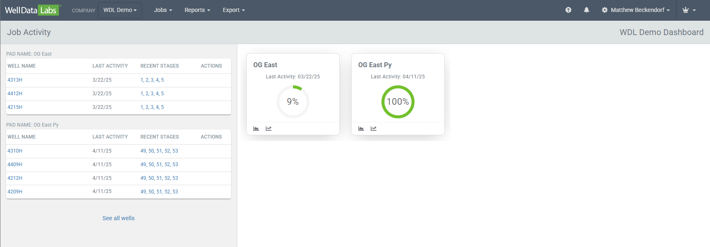Open stage 49 for well 4310H
The image size is (710, 247).
(143, 151)
